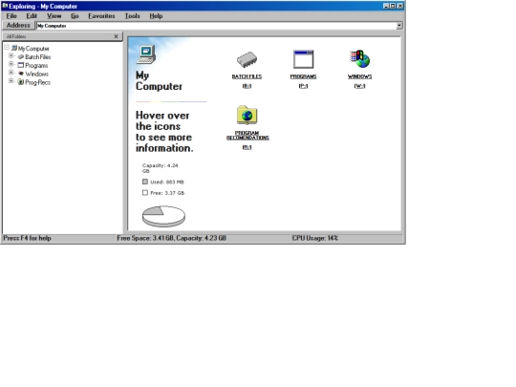Expand the Windows tree node
The image size is (516, 387).
pos(11,73)
